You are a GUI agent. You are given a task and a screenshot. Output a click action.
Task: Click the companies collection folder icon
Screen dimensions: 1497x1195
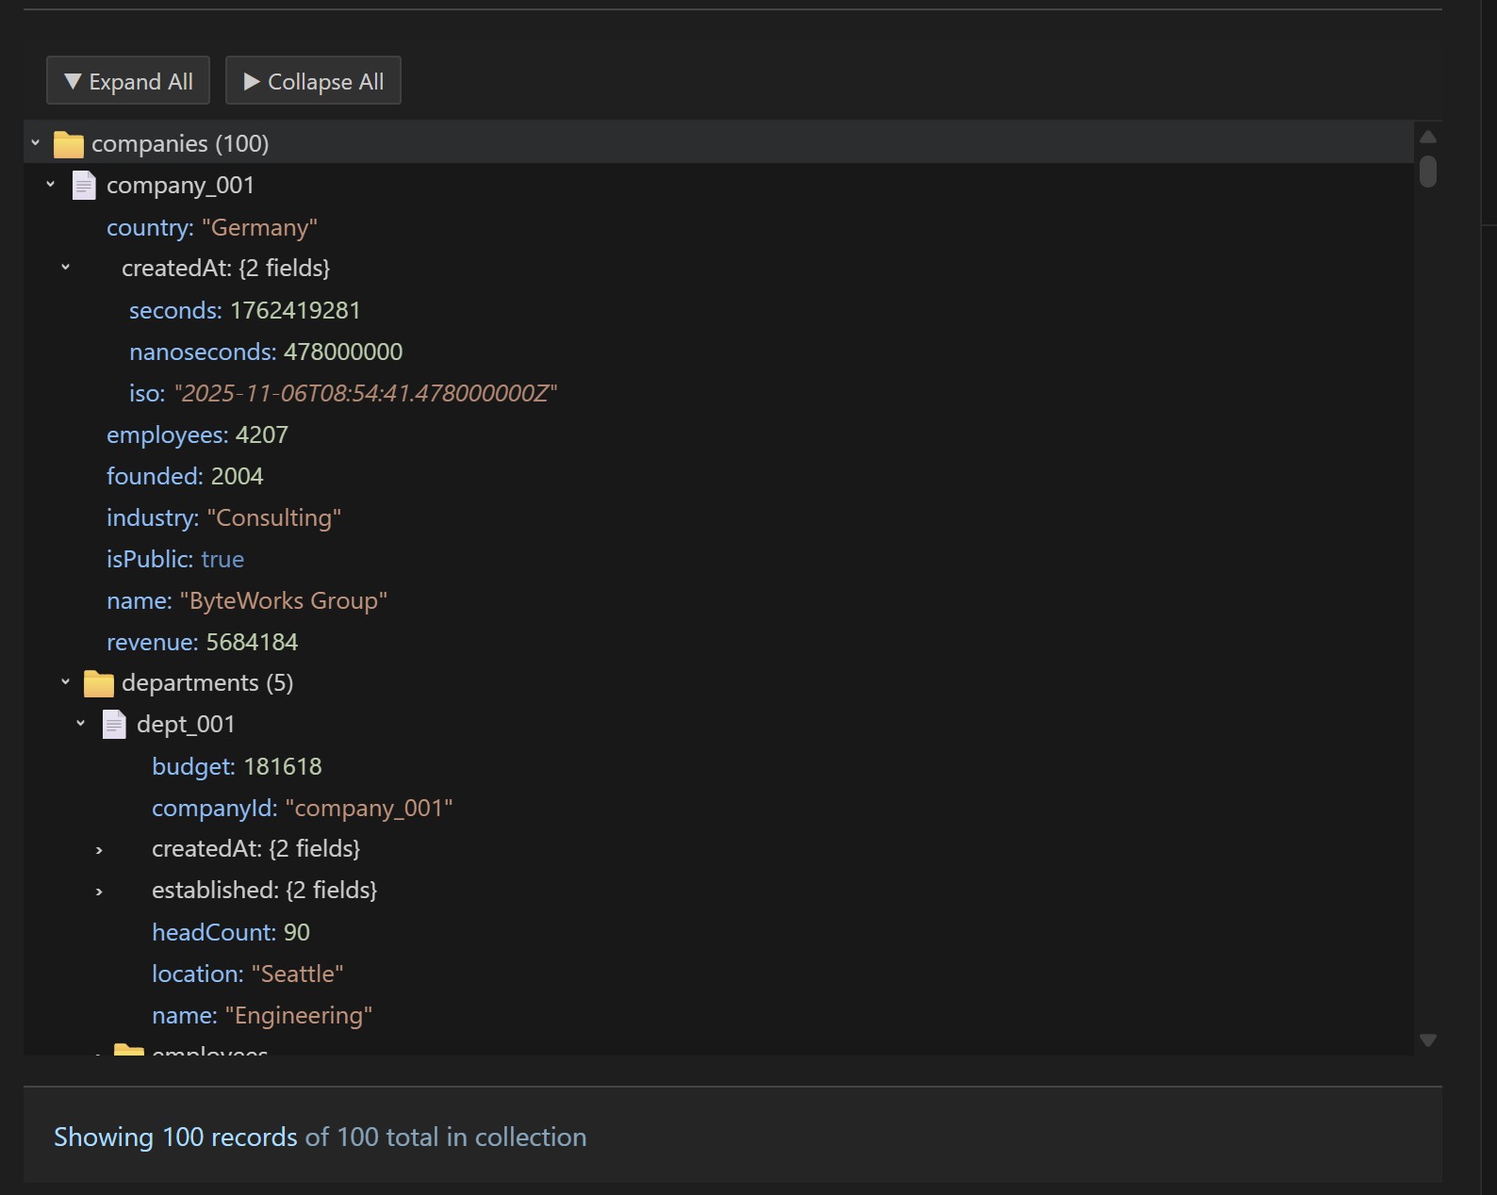click(68, 144)
